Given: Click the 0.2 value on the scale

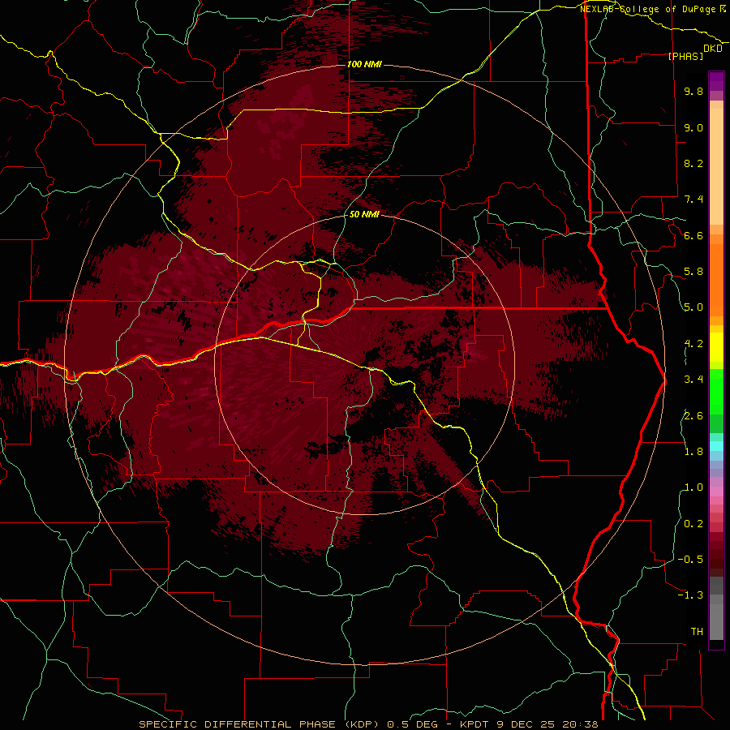Looking at the screenshot, I should coord(693,524).
